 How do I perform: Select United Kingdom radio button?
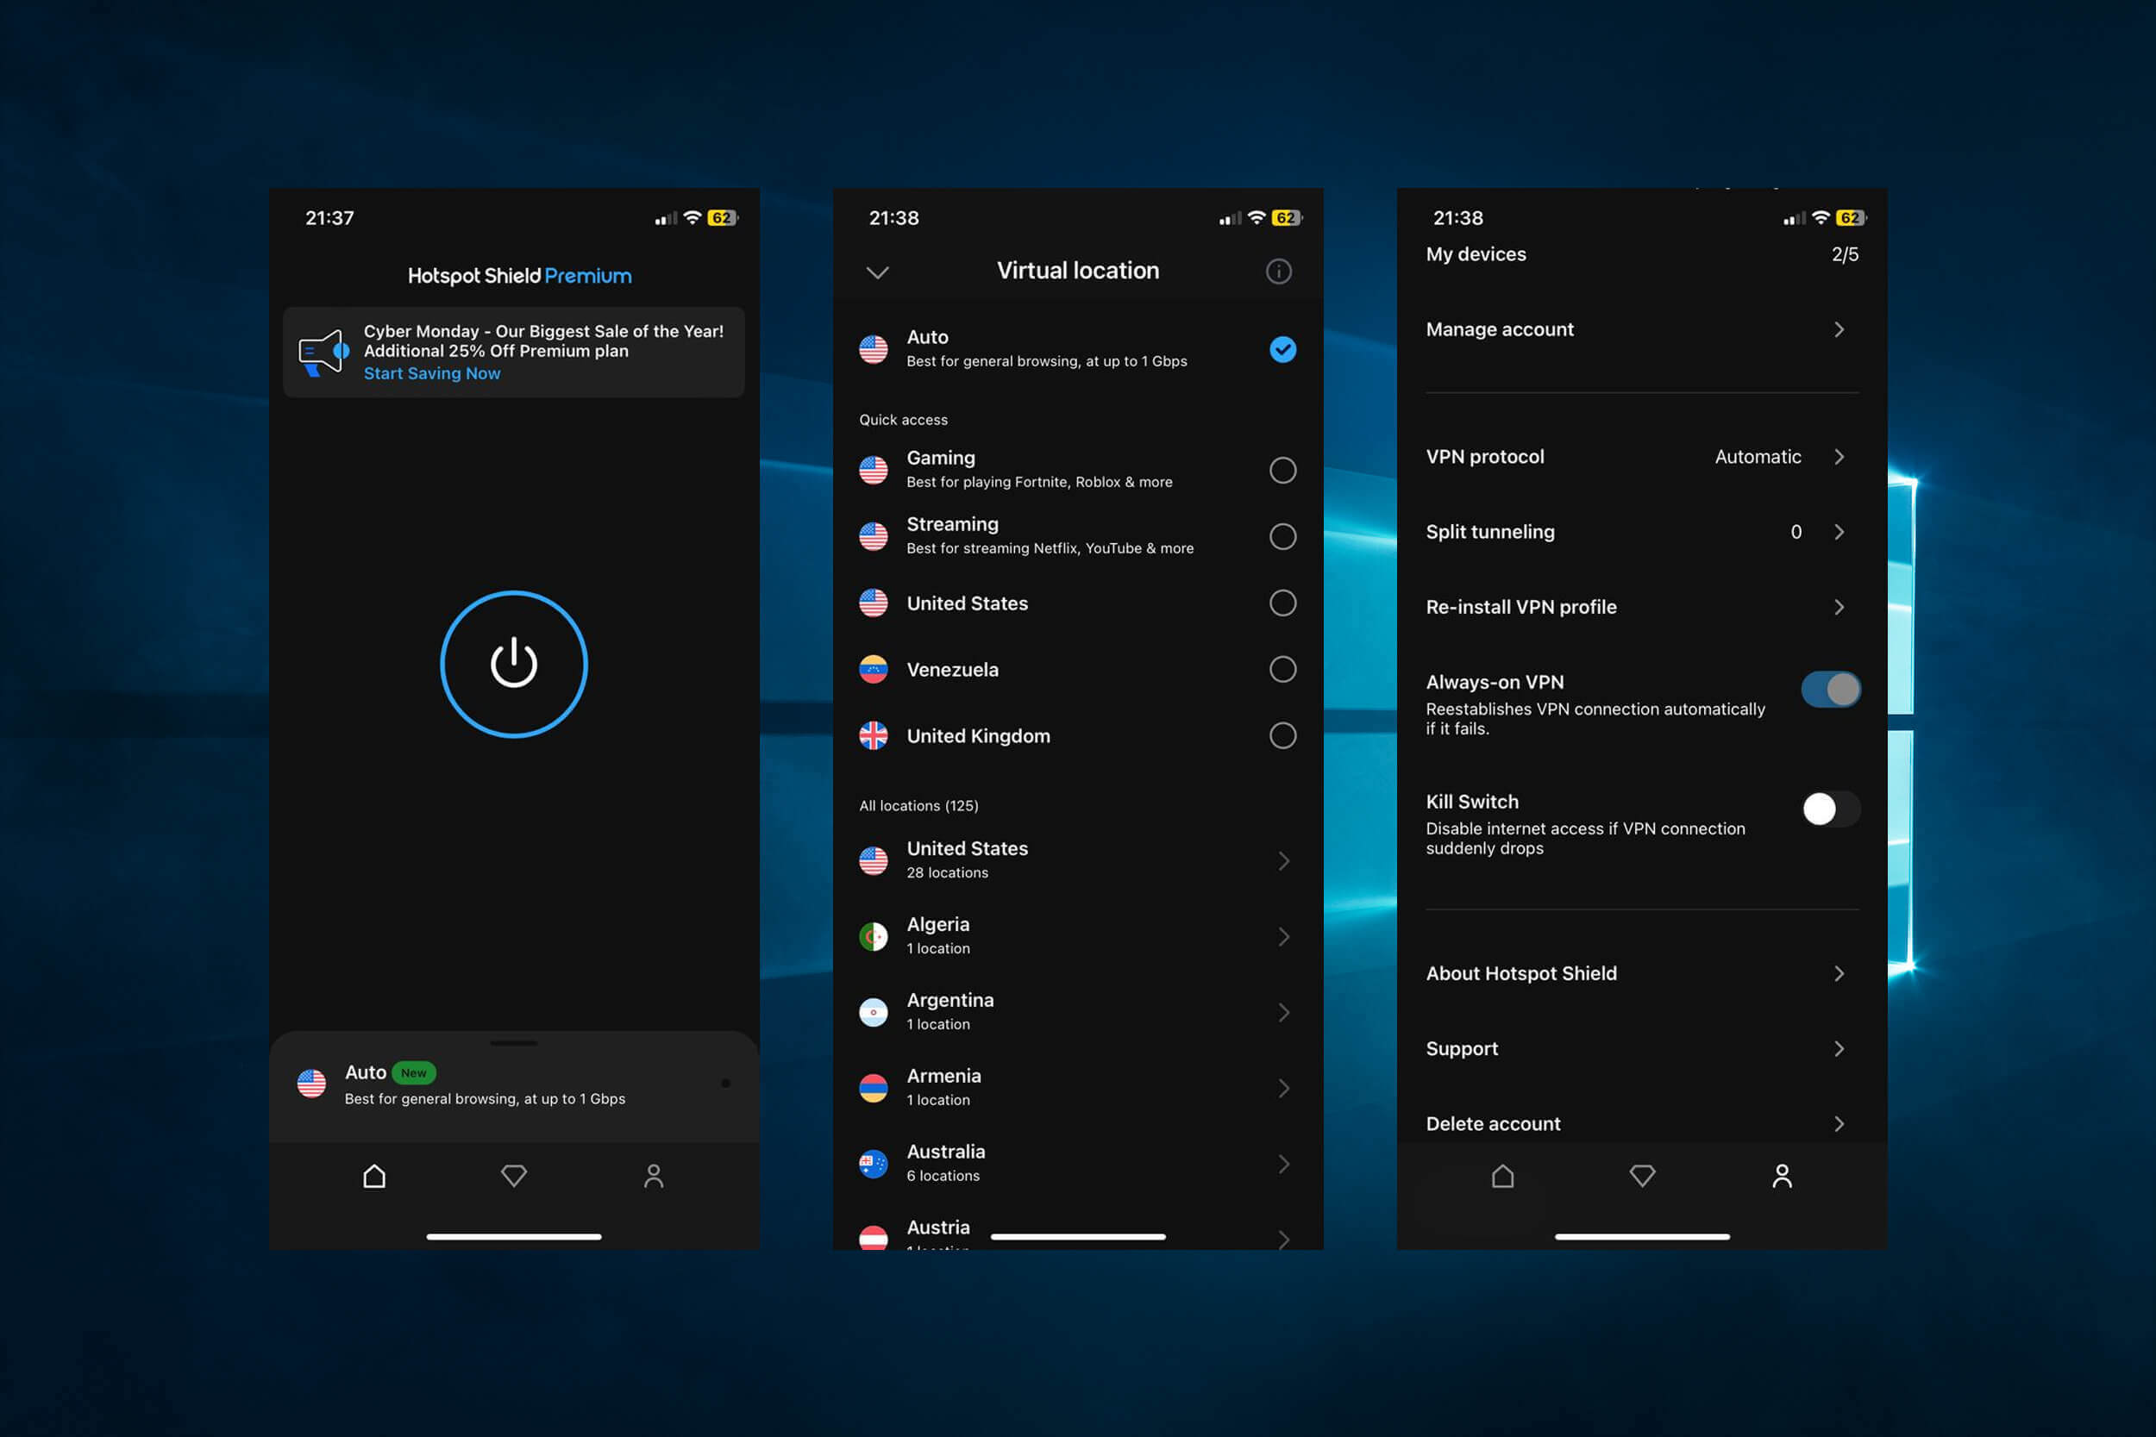pyautogui.click(x=1282, y=735)
